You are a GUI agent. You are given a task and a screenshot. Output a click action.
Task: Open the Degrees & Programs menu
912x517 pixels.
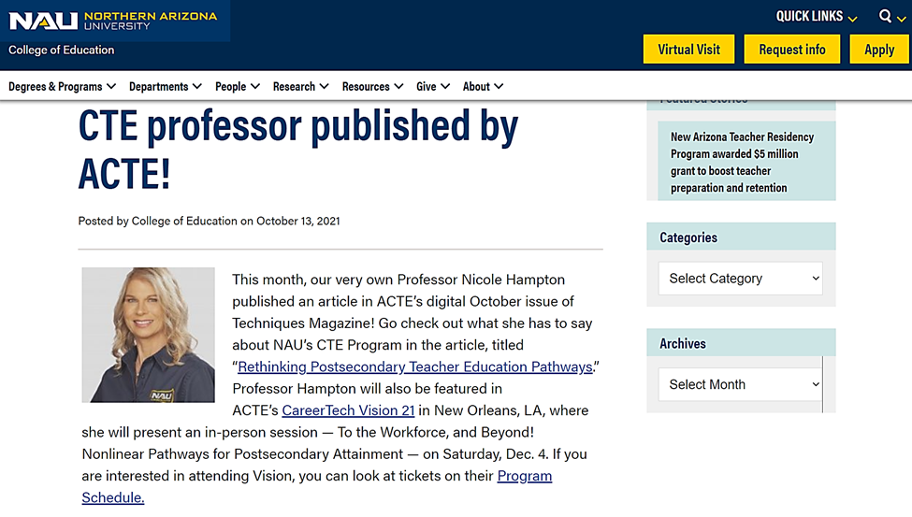pos(63,87)
